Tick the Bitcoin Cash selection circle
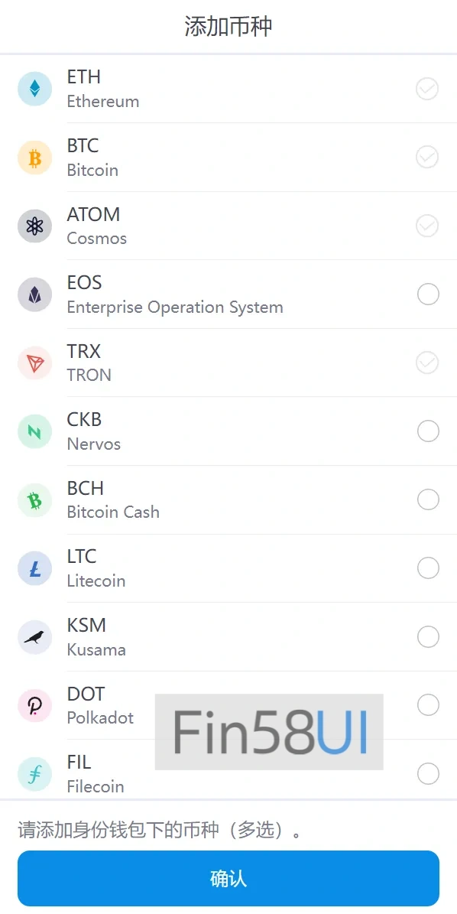 [x=428, y=499]
